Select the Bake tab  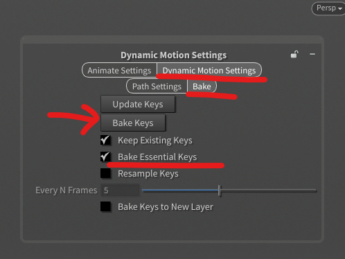202,87
